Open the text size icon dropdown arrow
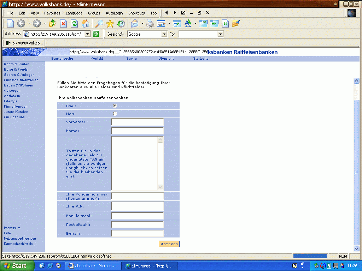 click(x=195, y=23)
